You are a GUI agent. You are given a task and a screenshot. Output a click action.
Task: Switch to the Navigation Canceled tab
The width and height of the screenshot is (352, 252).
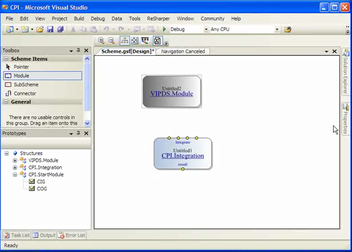tap(182, 51)
